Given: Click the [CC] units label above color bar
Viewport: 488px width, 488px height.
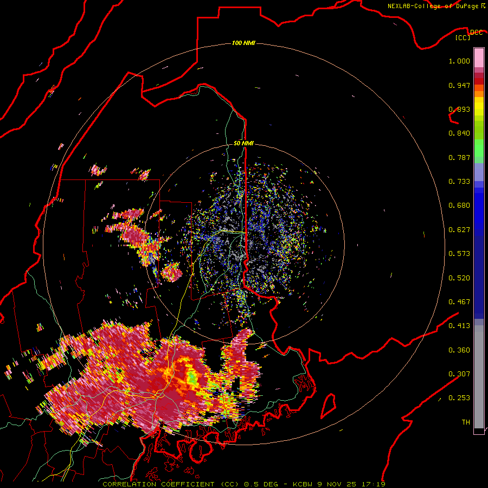Looking at the screenshot, I should (463, 37).
